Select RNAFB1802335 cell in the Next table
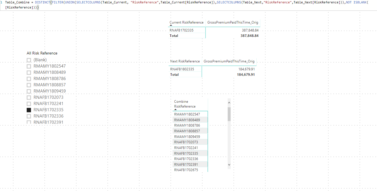The width and height of the screenshot is (377, 191). click(182, 69)
